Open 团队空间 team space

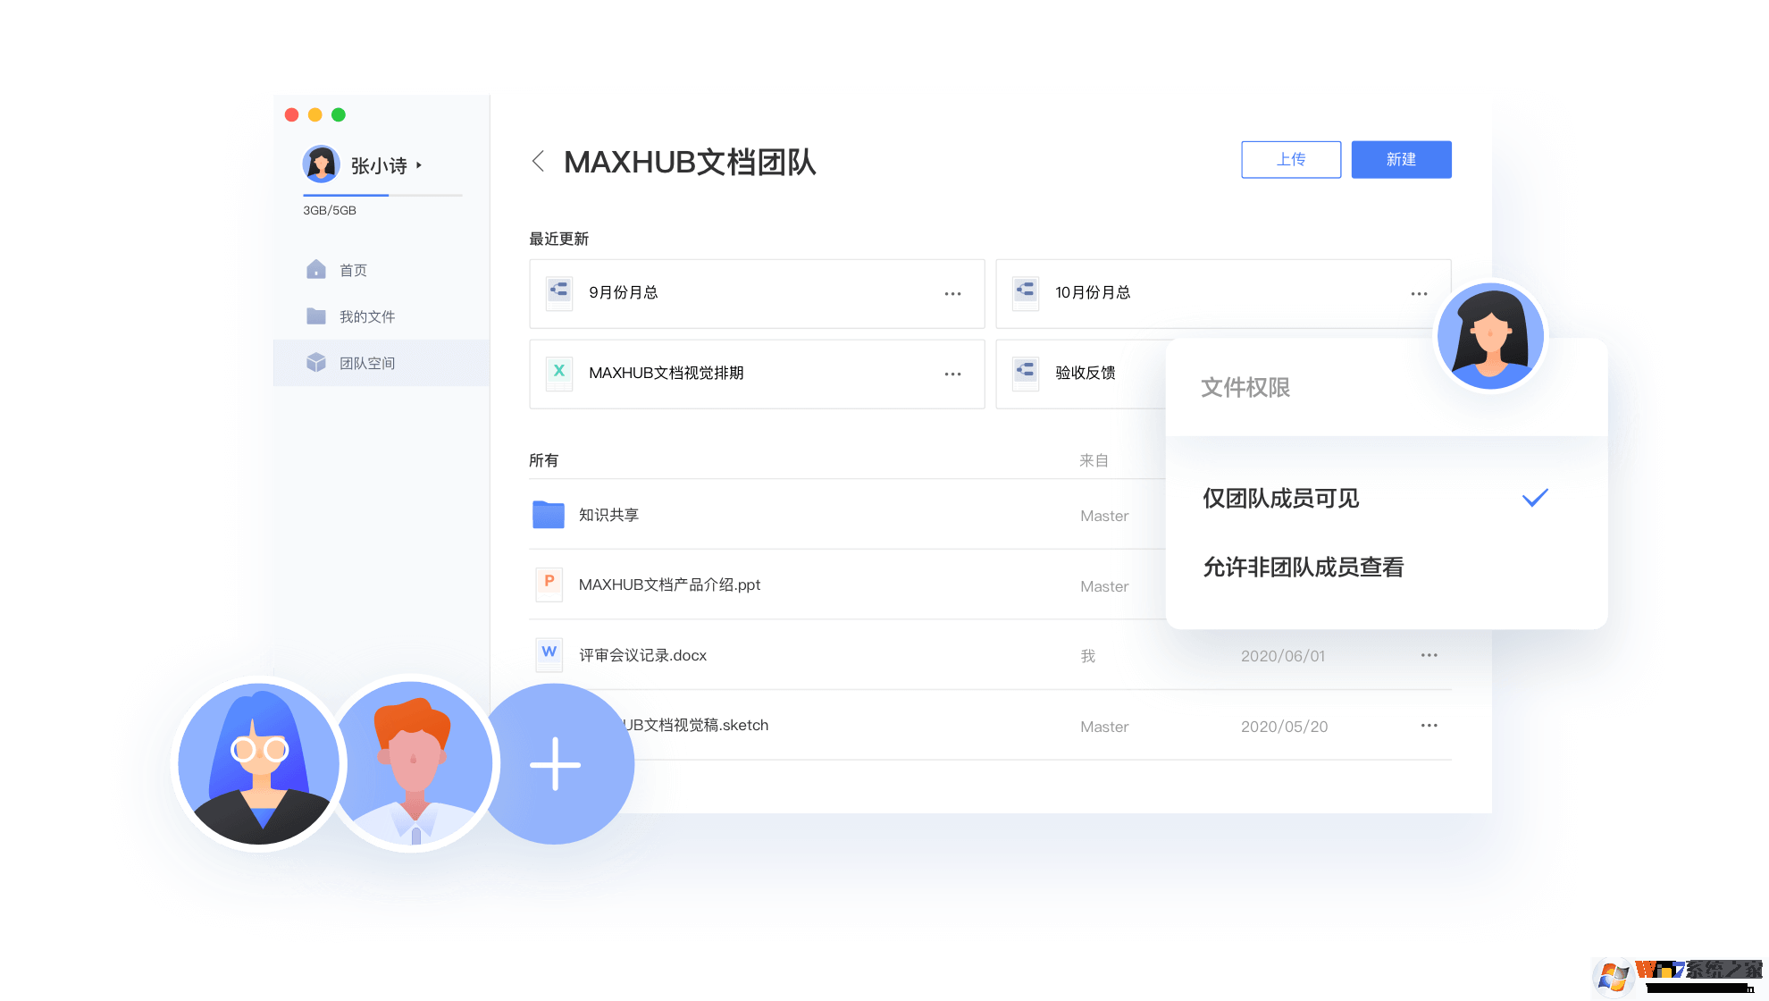367,362
